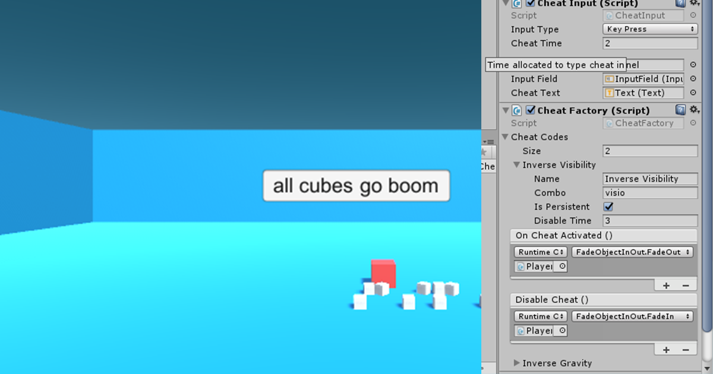
Task: Click the object picker beside CheatFactory script field
Action: click(x=693, y=123)
